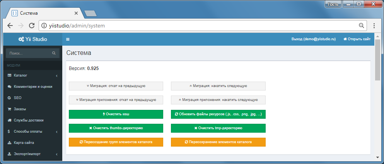Toggle the hamburger sidebar menu icon
Viewport: 384px width, 164px height.
click(x=68, y=39)
